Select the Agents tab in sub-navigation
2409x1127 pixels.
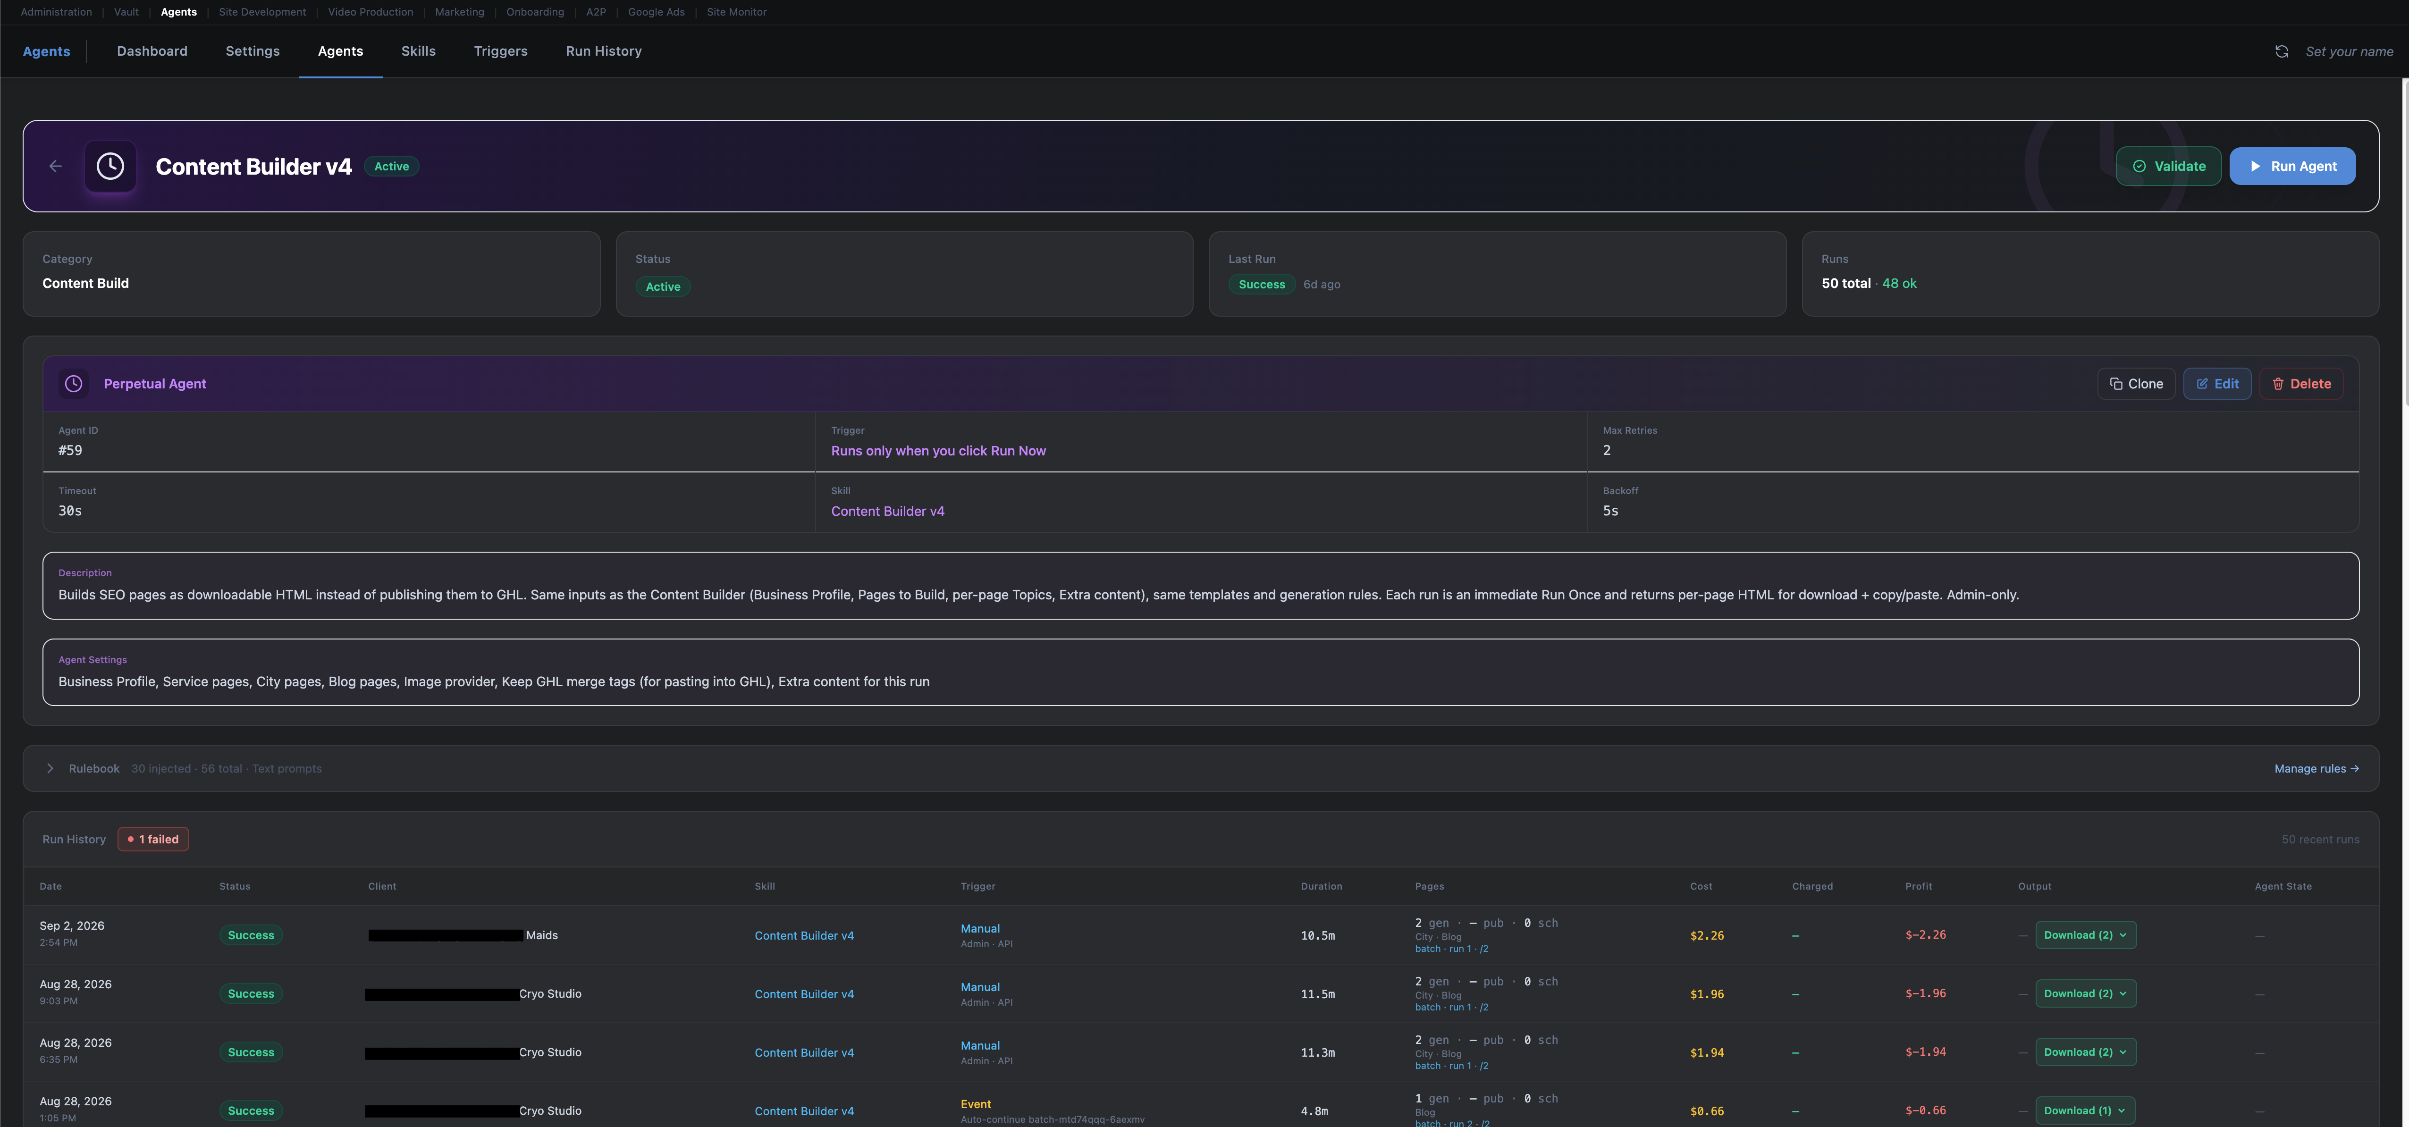pyautogui.click(x=340, y=51)
